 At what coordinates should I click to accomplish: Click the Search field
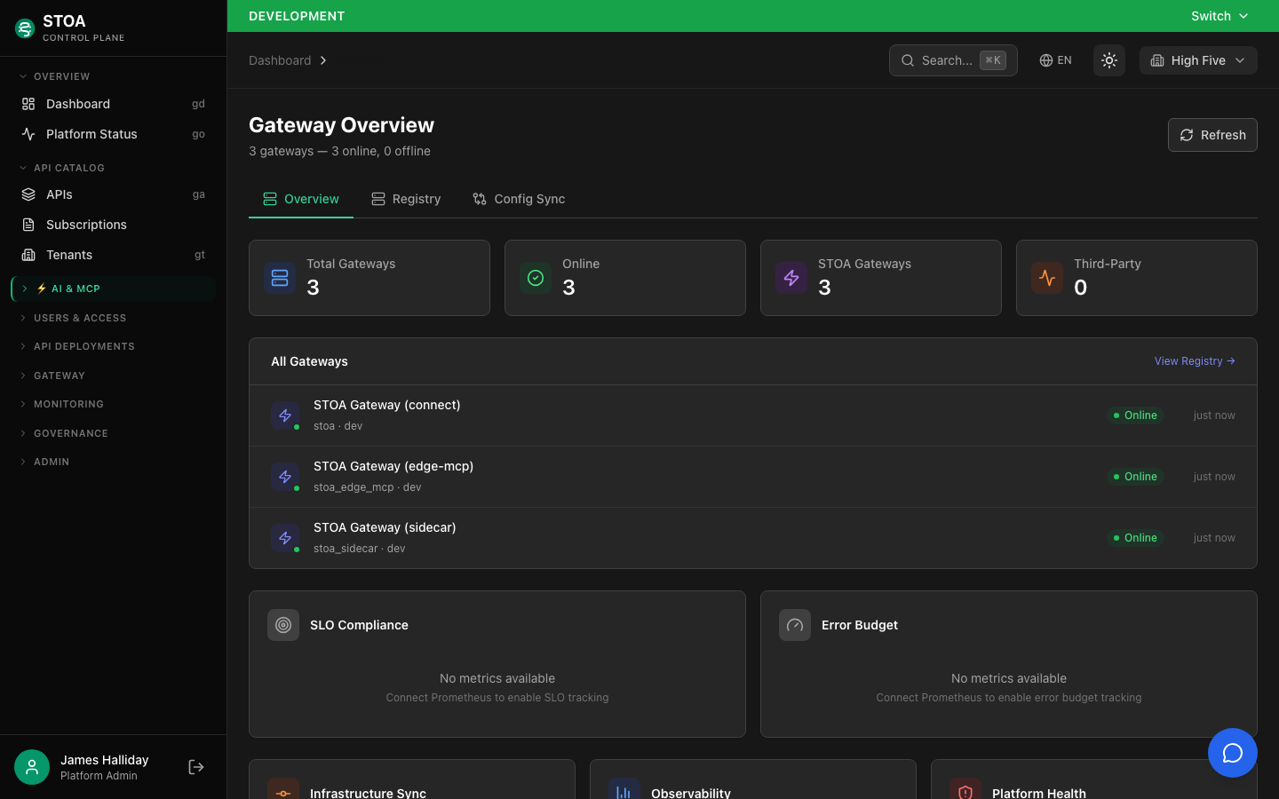click(953, 60)
